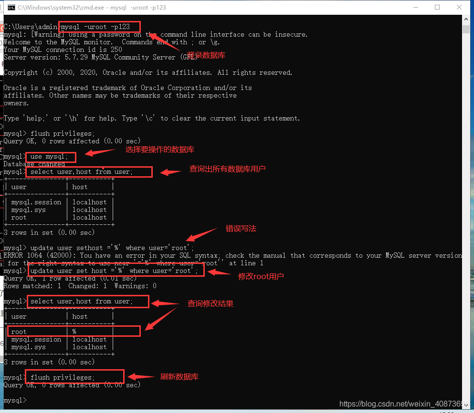The image size is (474, 413).
Task: Open the console window system menu icon
Action: tap(11, 7)
